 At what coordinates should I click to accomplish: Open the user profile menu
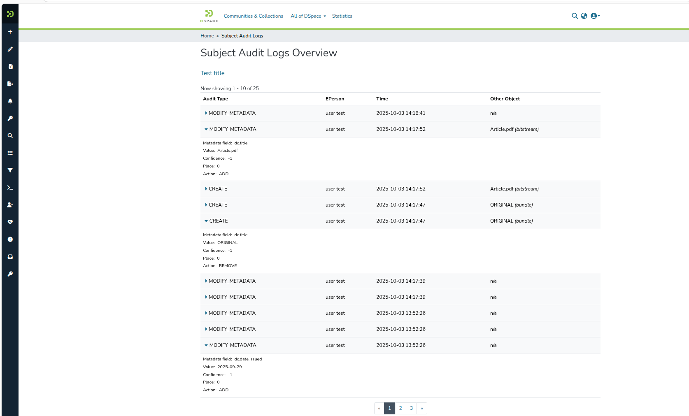point(595,16)
